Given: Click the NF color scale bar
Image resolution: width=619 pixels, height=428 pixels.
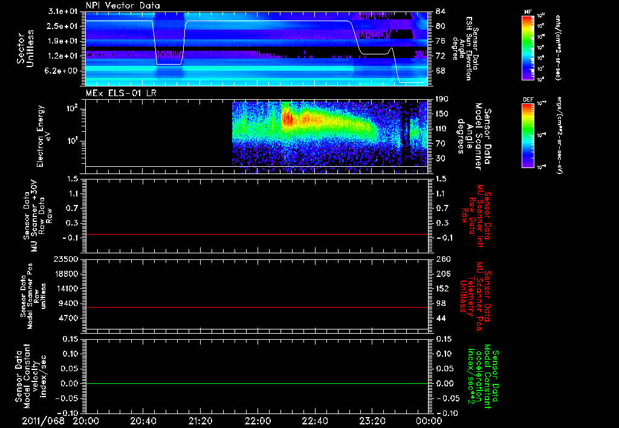Looking at the screenshot, I should pos(528,48).
